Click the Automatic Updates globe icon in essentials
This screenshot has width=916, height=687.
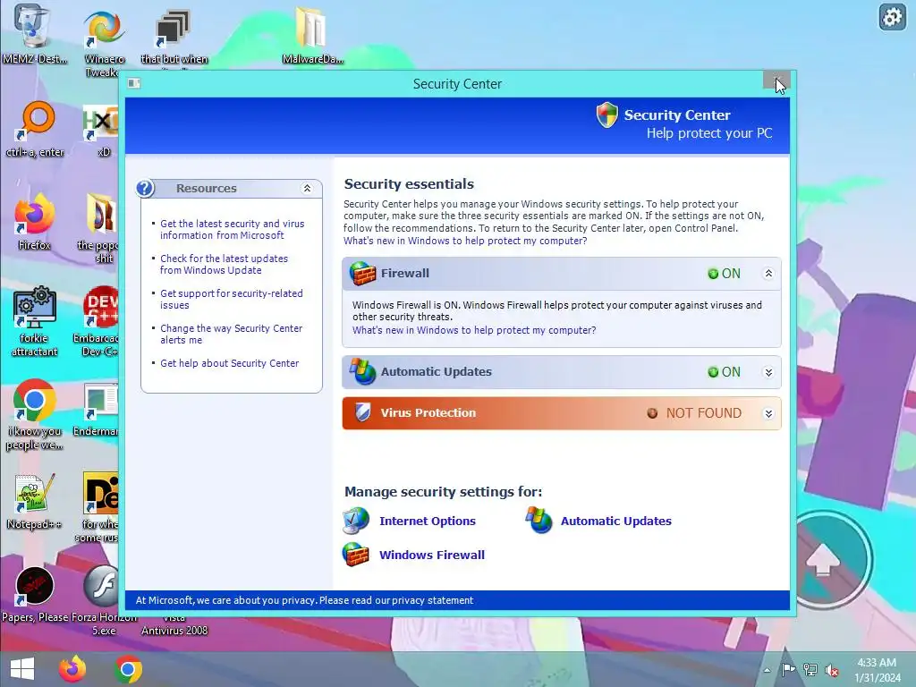362,371
